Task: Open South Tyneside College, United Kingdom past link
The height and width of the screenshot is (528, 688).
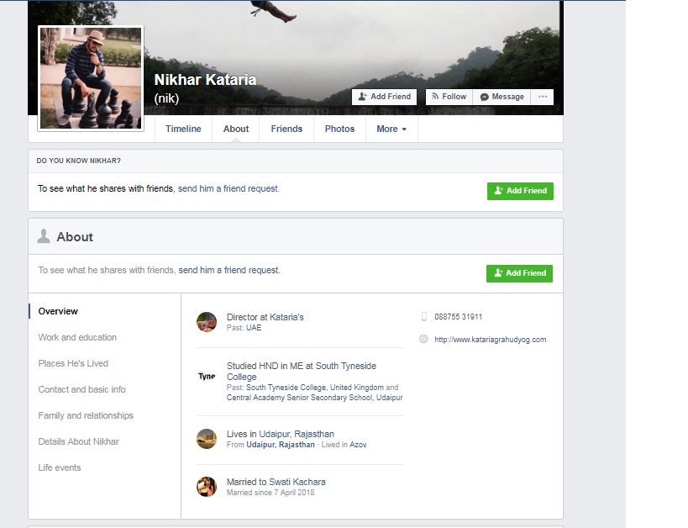Action: tap(315, 388)
